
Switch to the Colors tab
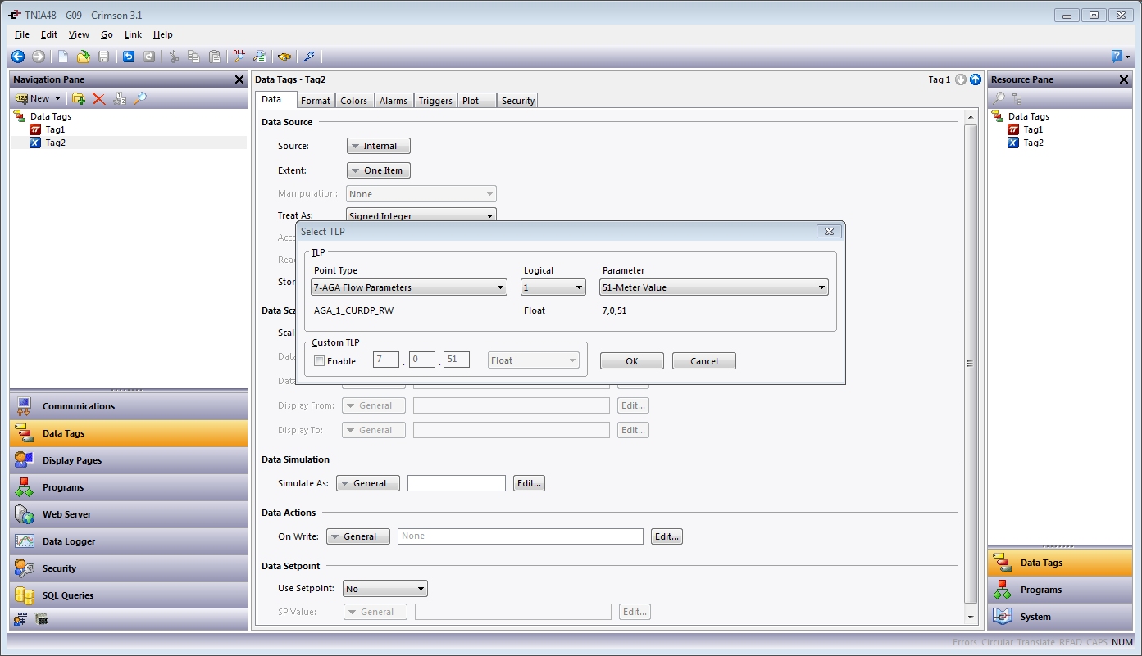[354, 101]
